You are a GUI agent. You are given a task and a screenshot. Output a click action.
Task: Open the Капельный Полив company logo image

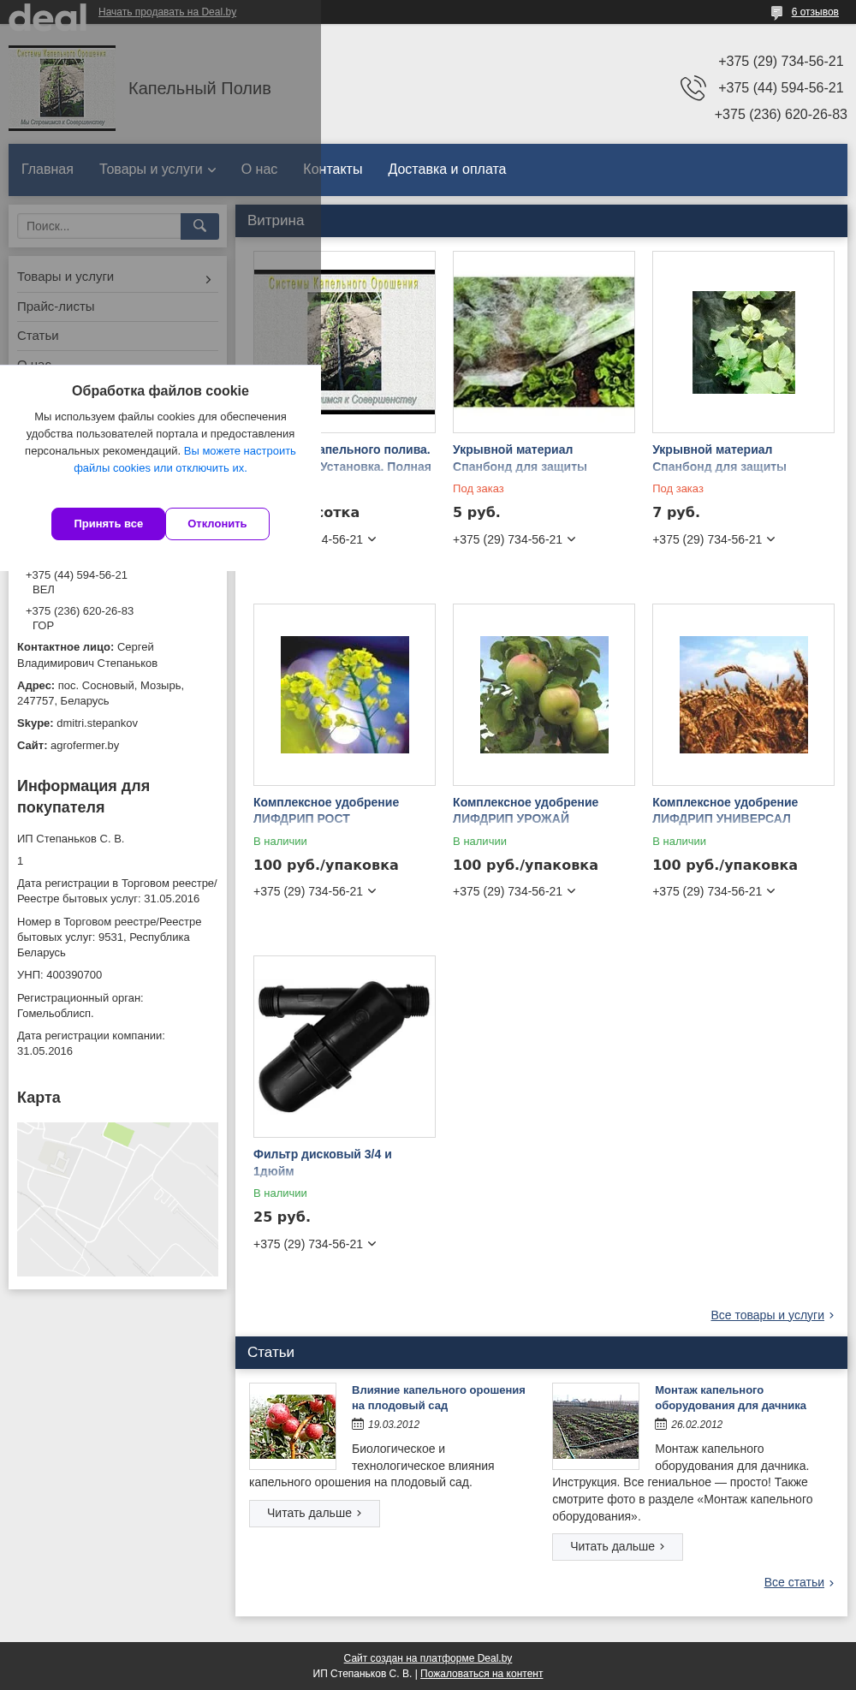(x=62, y=88)
